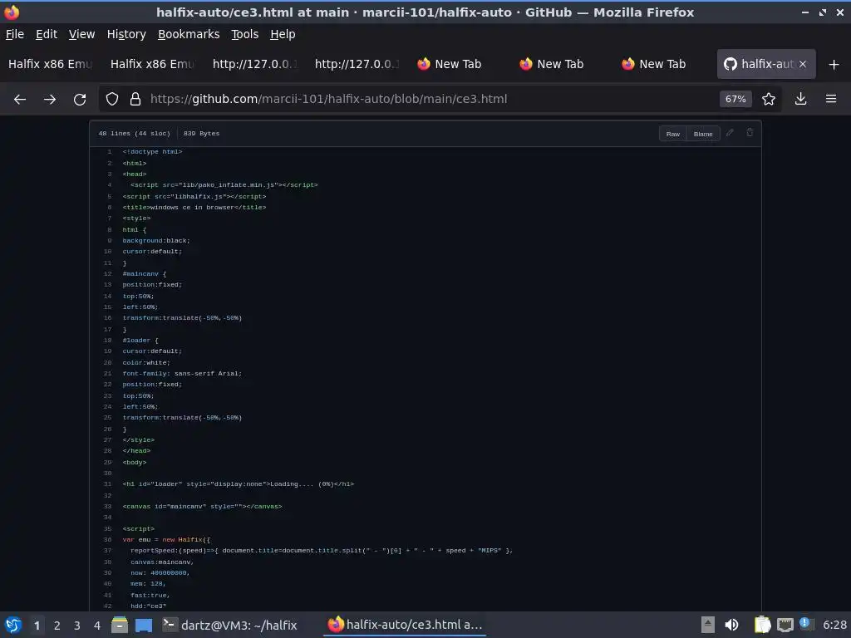Switch to the second Halfix x86 Emu tab
Screen dimensions: 851x638
152,64
